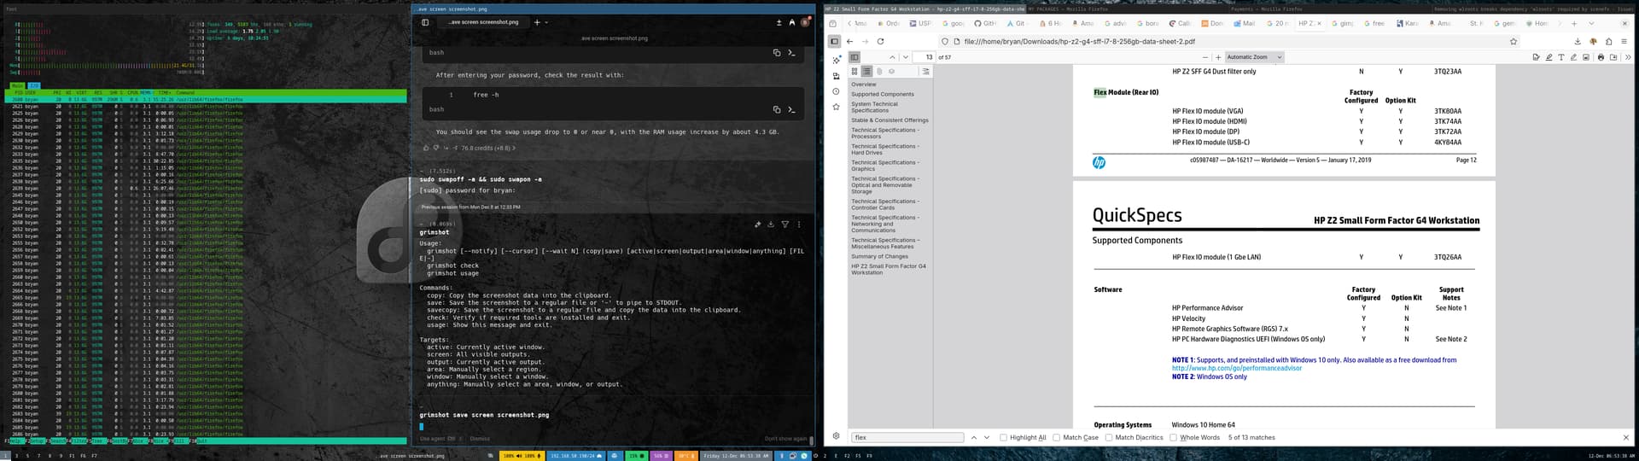
Task: Select the PDF text annotation tool
Action: tap(1561, 57)
